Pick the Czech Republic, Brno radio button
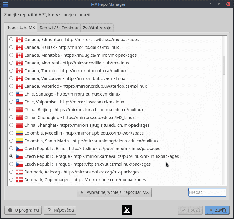This screenshot has width=234, height=219. click(x=11, y=149)
